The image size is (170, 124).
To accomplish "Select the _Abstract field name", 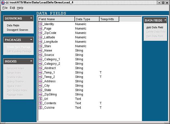I will (x=49, y=68).
